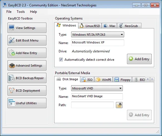Open View Settings monitor icon button
Image resolution: width=162 pixels, height=136 pixels.
coord(11,28)
